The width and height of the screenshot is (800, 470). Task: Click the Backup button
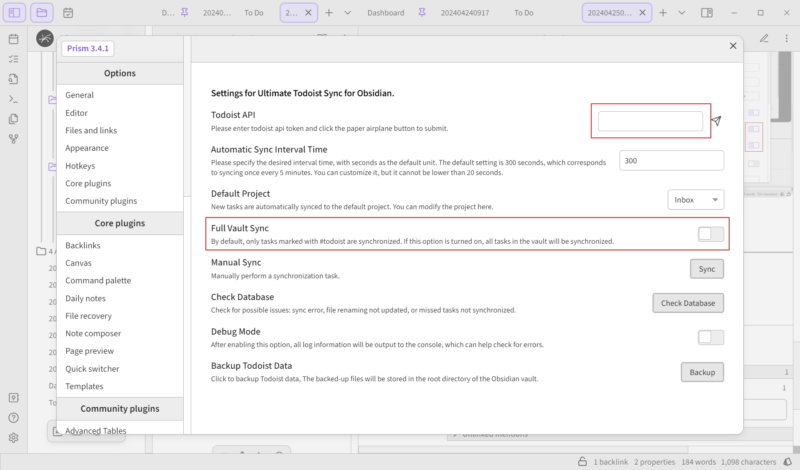coord(702,372)
